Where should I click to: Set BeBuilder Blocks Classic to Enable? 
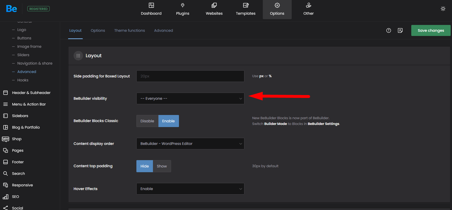pos(168,121)
